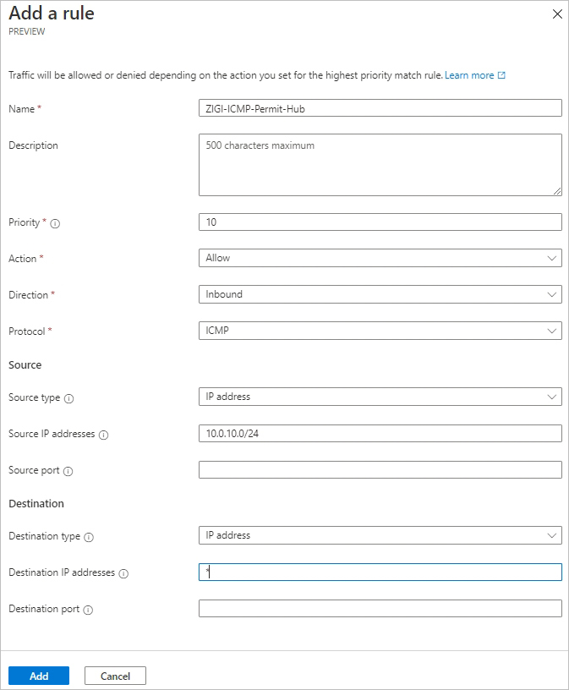Screen dimensions: 569x690
Task: Select the empty Destination port field
Action: [x=380, y=608]
